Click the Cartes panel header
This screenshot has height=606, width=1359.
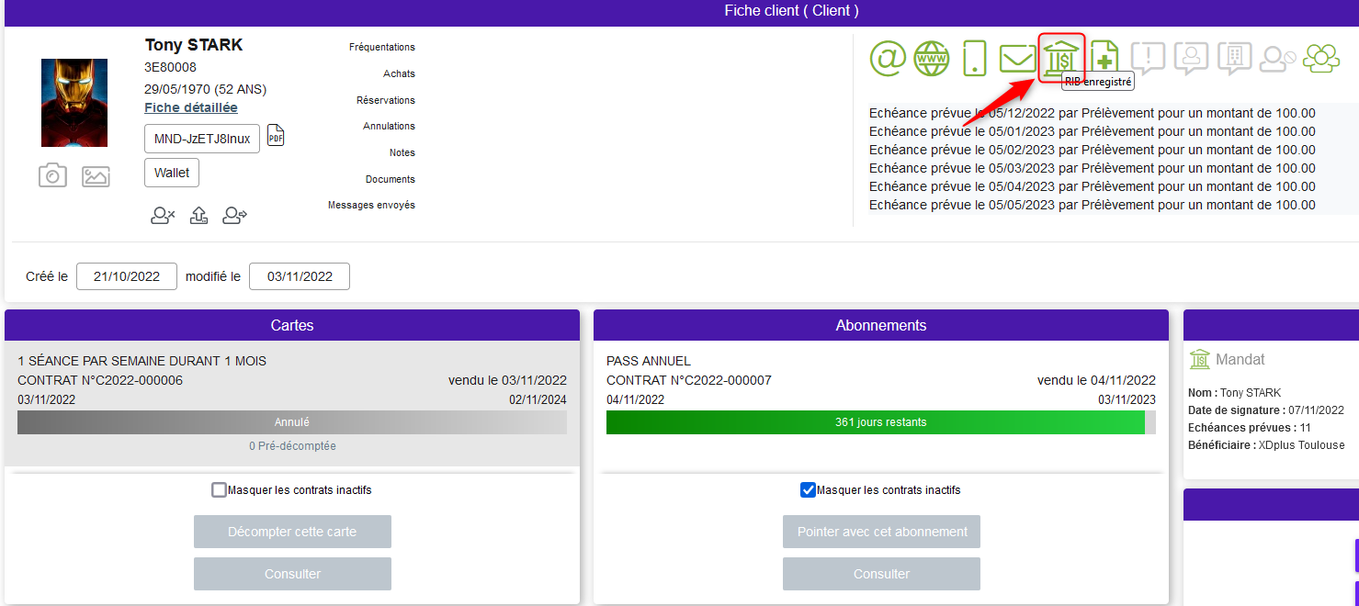pos(292,325)
